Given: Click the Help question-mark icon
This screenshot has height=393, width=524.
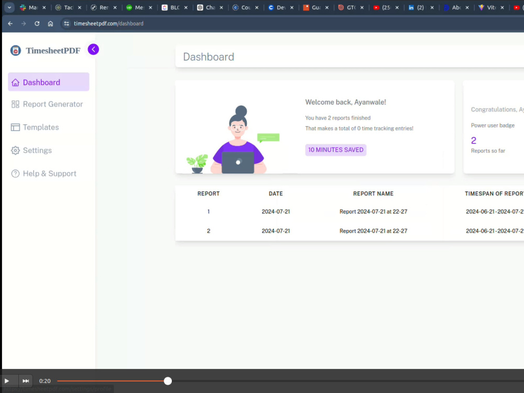Looking at the screenshot, I should tap(15, 173).
